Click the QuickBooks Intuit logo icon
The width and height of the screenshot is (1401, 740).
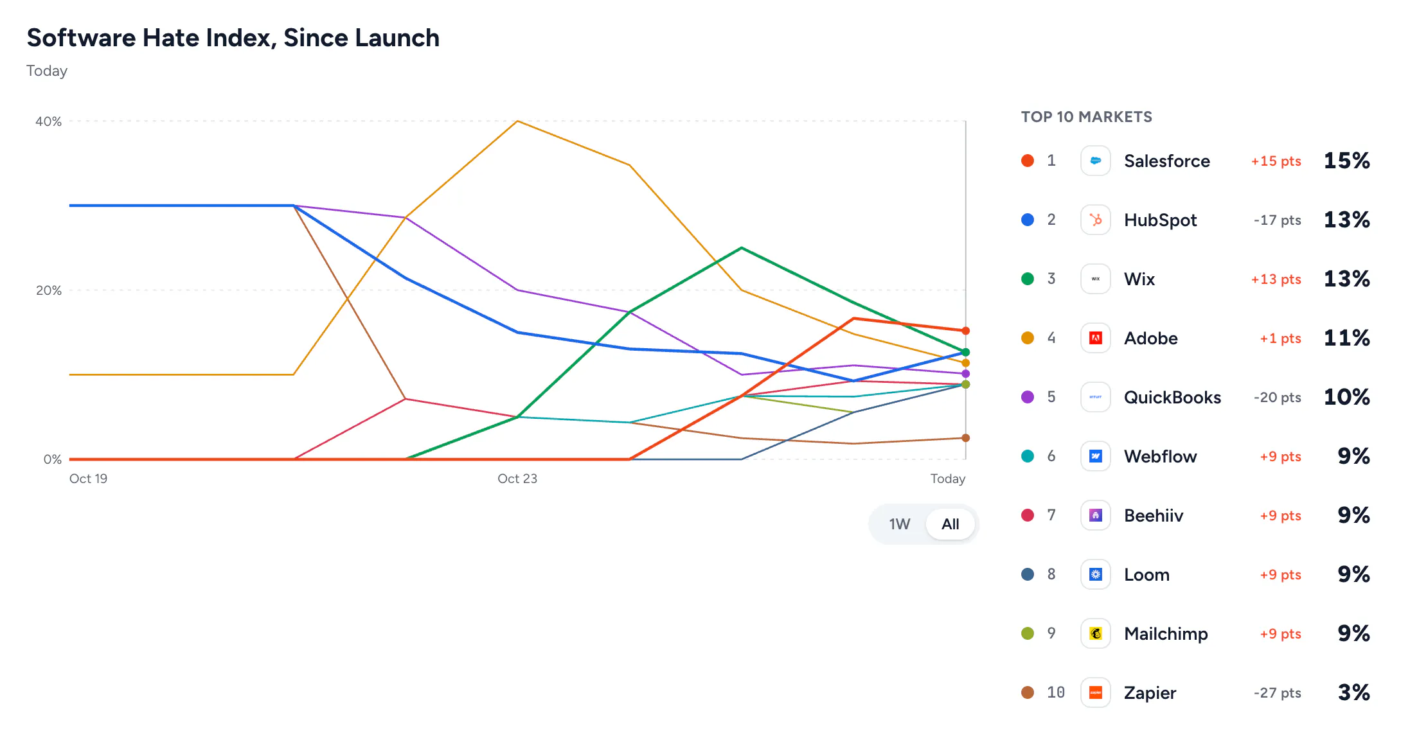[1096, 397]
